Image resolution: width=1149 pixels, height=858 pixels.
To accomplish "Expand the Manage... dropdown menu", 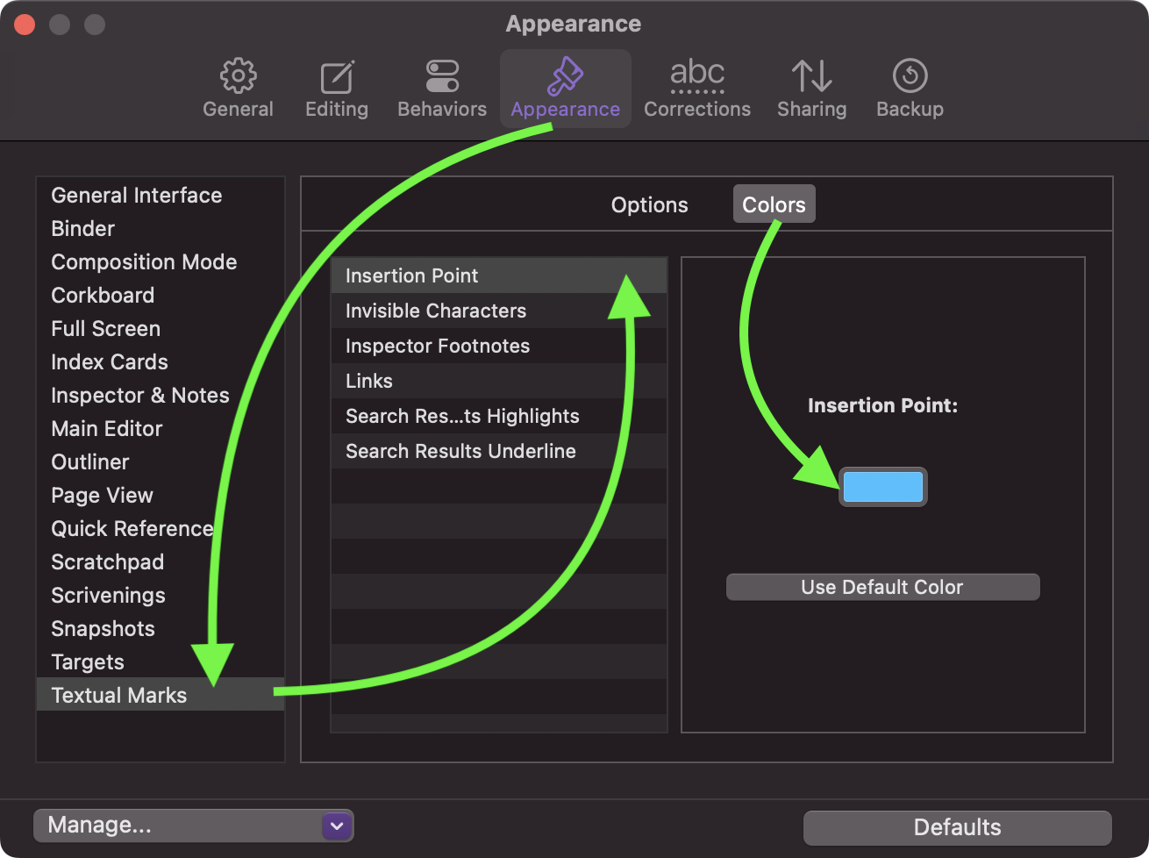I will click(193, 826).
